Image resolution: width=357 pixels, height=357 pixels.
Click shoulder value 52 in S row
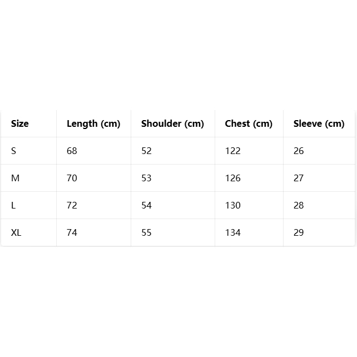pyautogui.click(x=146, y=151)
